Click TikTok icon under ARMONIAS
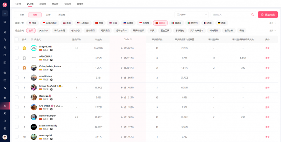 pos(51,60)
